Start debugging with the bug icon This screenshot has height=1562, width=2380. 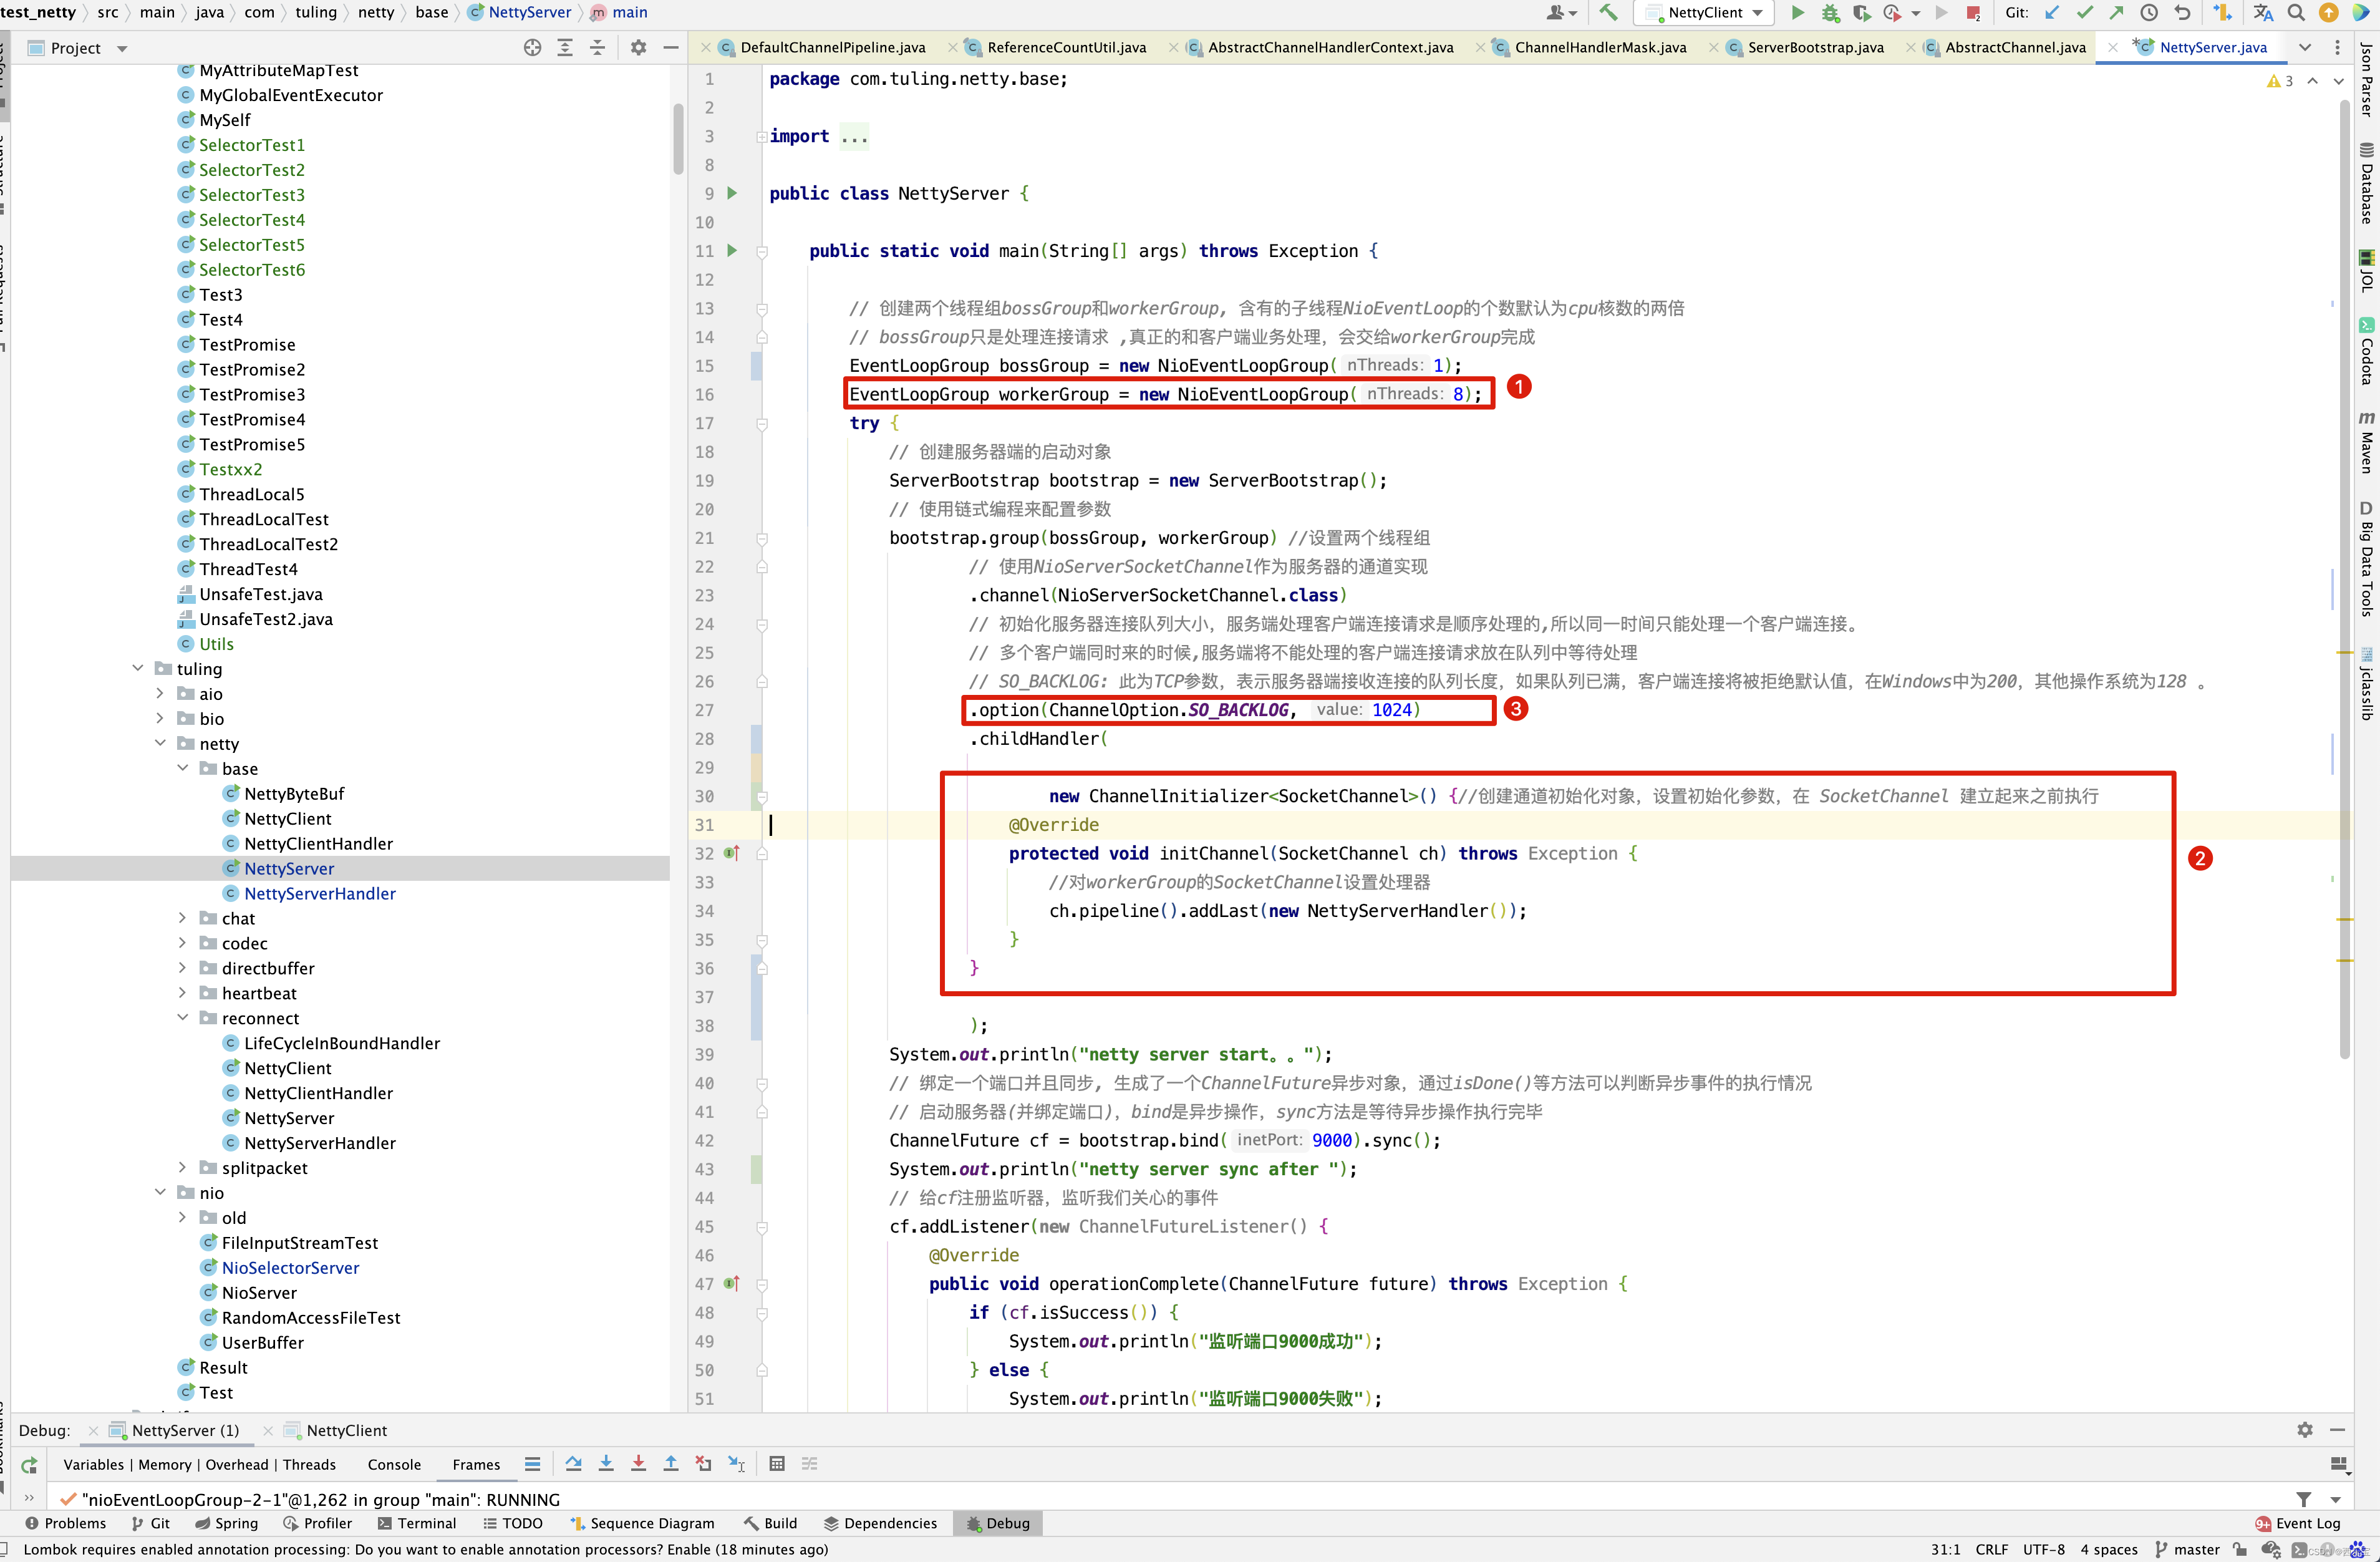pos(1829,13)
